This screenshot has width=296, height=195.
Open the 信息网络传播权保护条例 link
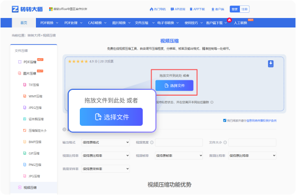click(261, 120)
